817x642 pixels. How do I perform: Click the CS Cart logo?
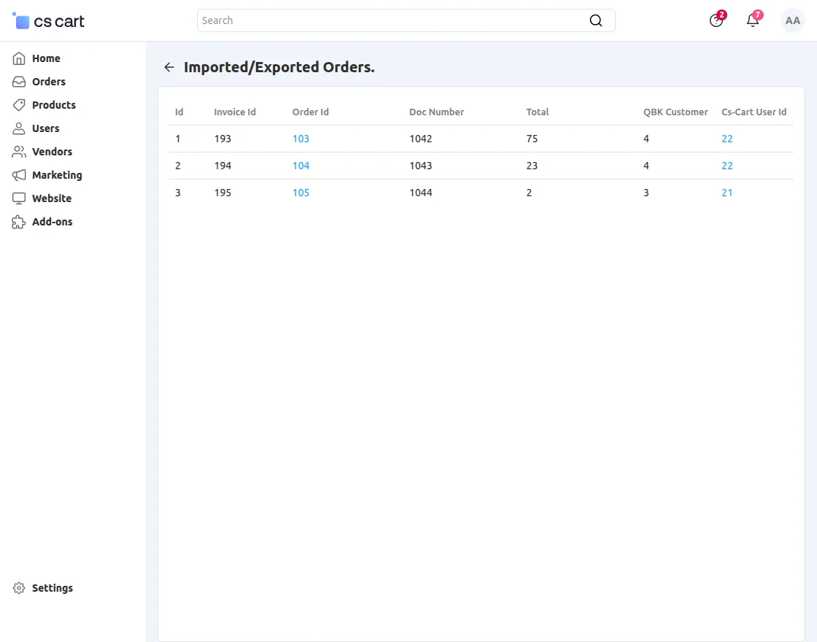tap(49, 21)
